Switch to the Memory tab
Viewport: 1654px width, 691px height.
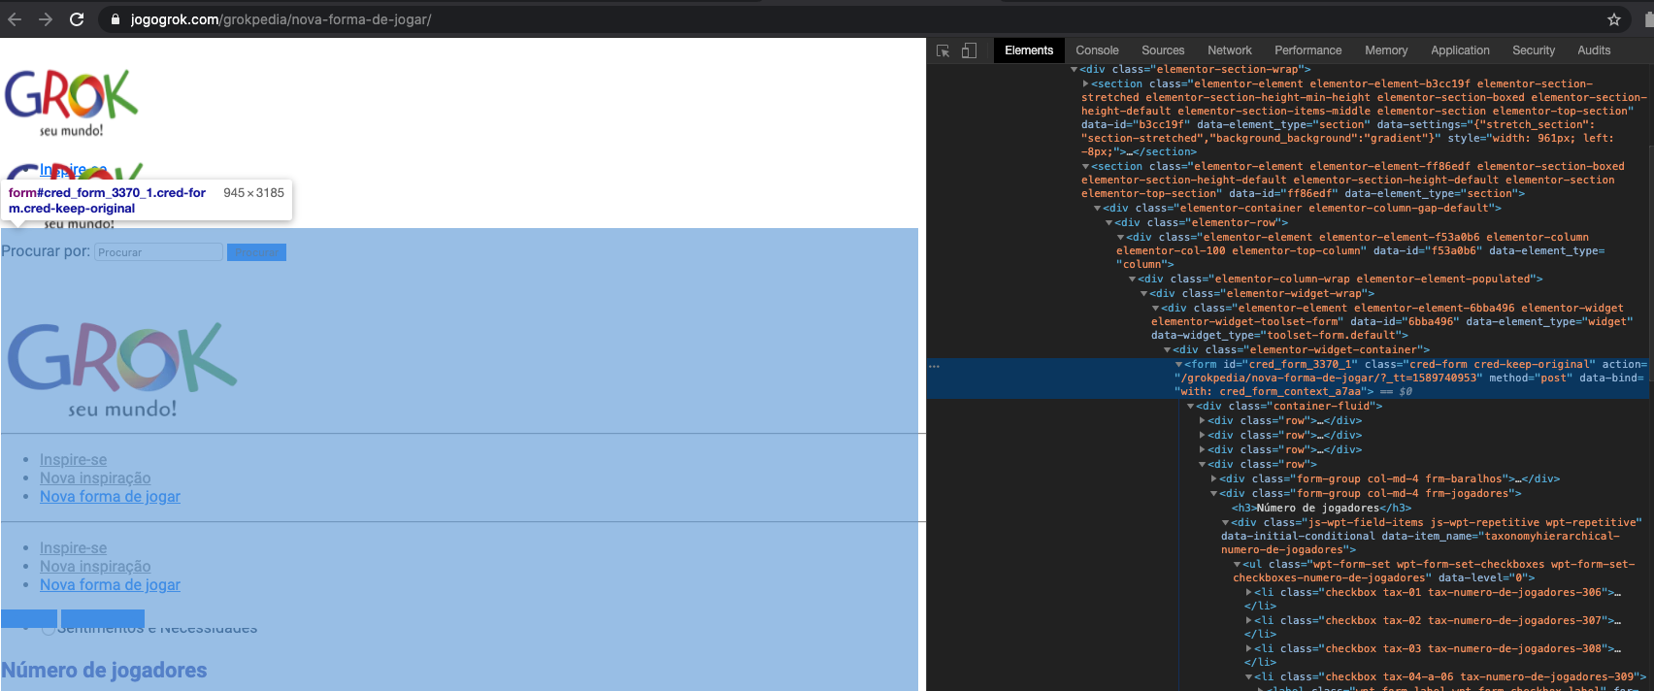(1386, 50)
